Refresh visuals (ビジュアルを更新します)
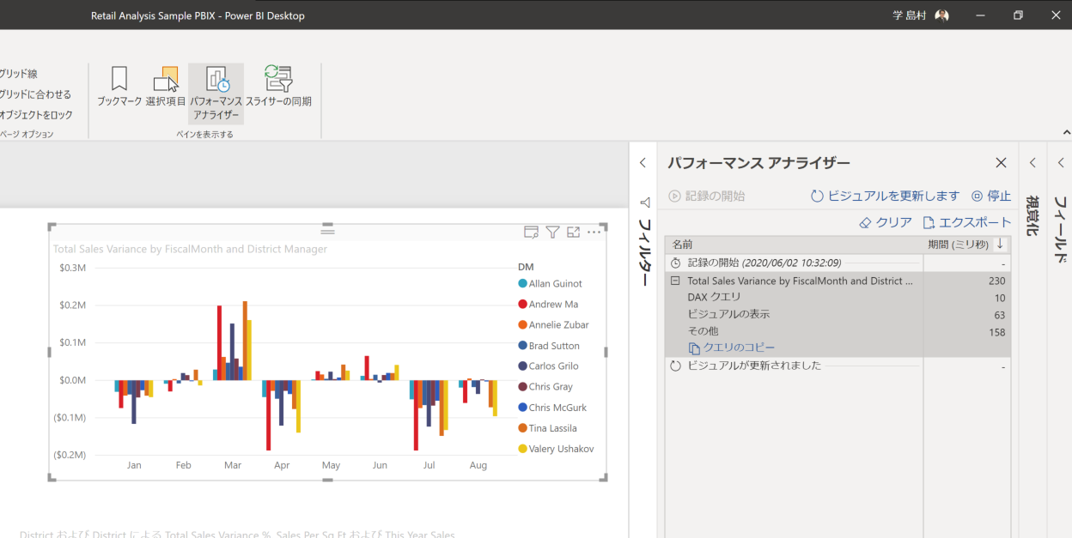Image resolution: width=1072 pixels, height=538 pixels. (885, 196)
